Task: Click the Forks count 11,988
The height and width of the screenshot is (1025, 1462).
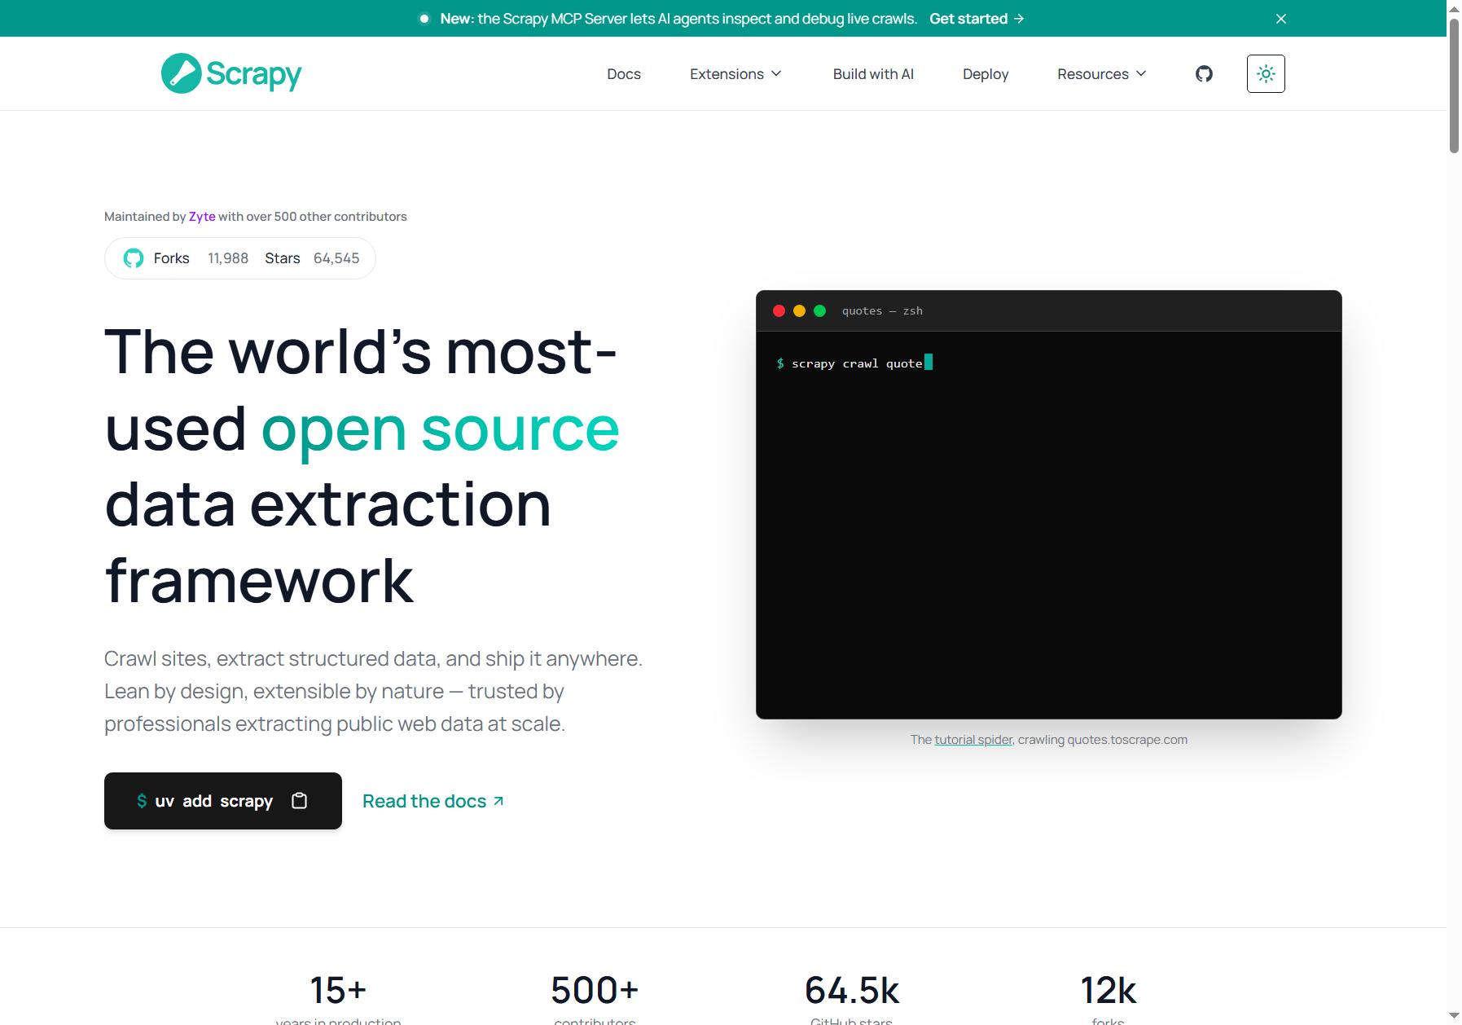Action: point(228,258)
